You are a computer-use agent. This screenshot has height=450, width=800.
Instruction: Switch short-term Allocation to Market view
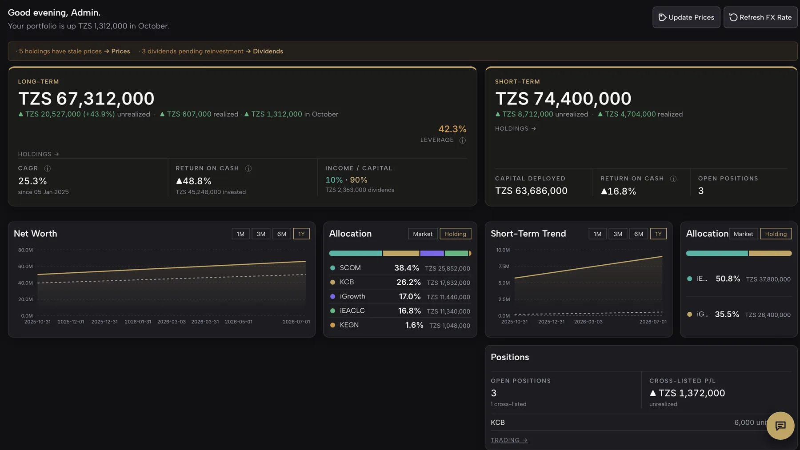(x=743, y=234)
